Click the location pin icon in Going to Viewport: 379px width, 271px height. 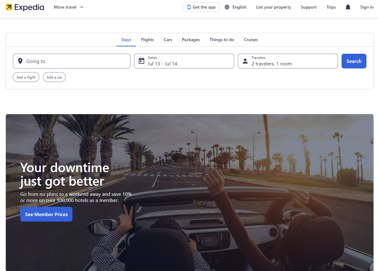[x=20, y=61]
